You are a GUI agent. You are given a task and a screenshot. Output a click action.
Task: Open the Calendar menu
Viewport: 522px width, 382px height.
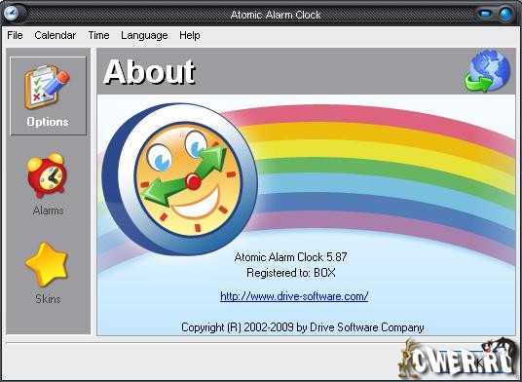tap(56, 35)
